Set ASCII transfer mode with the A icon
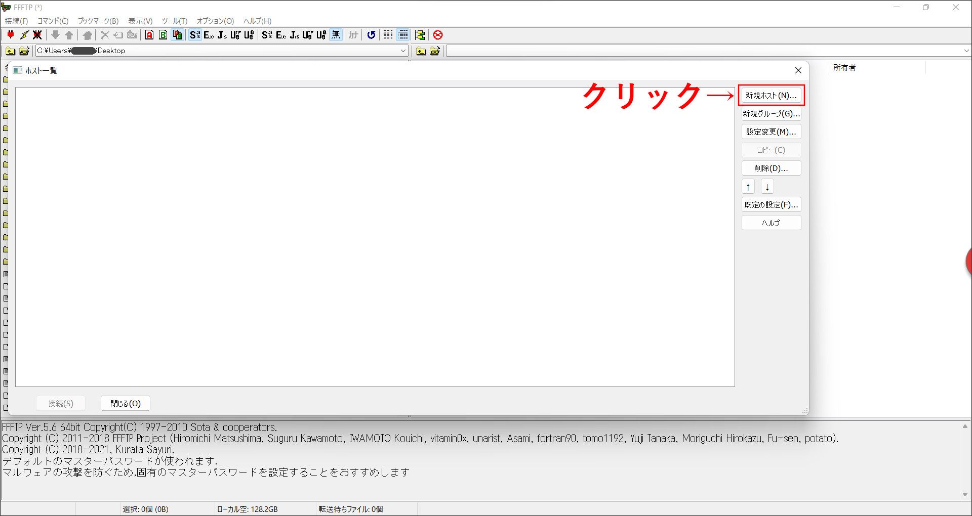This screenshot has width=972, height=516. point(149,35)
